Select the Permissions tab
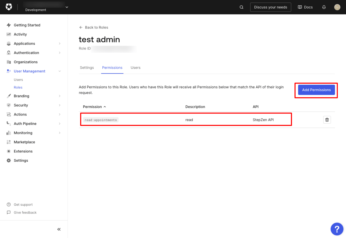Image resolution: width=346 pixels, height=238 pixels. (112, 68)
